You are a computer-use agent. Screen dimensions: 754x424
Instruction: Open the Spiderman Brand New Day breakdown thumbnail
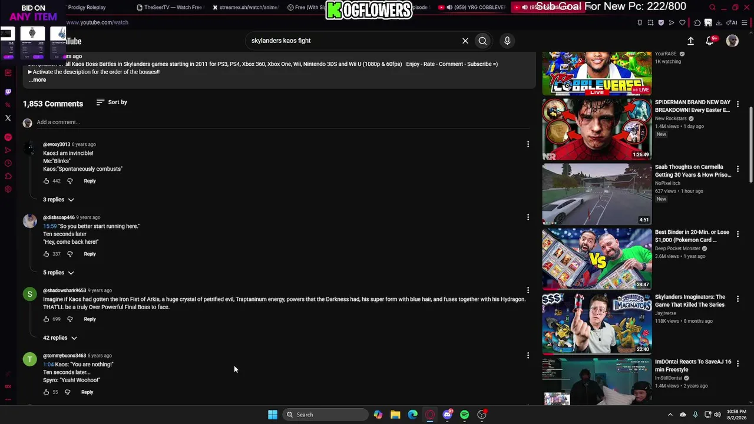(597, 129)
